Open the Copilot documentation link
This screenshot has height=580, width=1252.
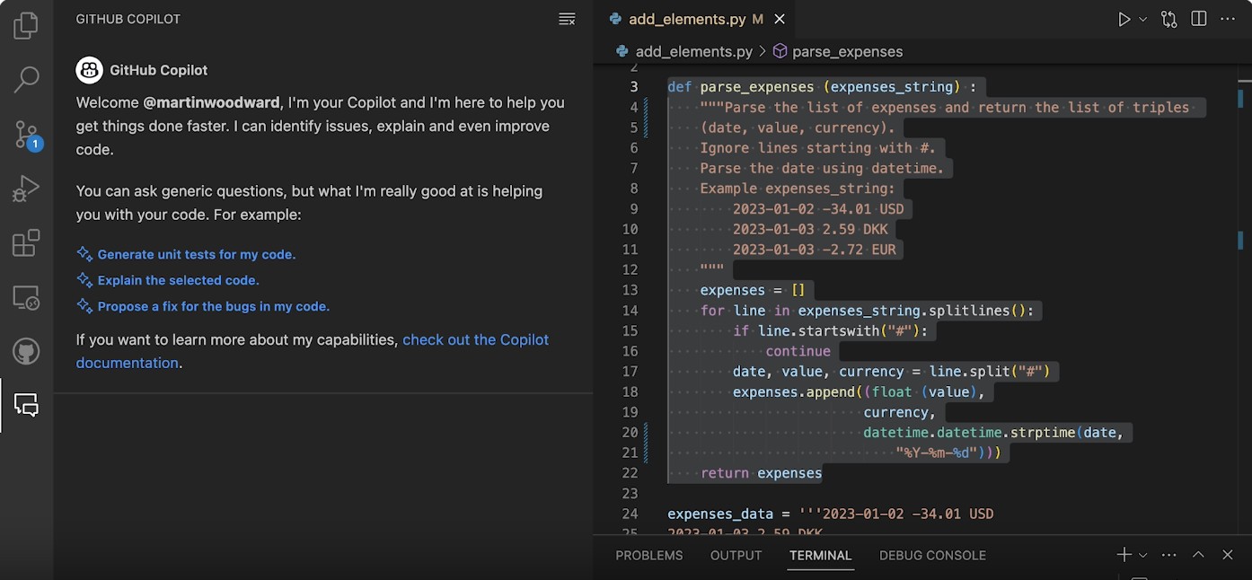coord(313,351)
